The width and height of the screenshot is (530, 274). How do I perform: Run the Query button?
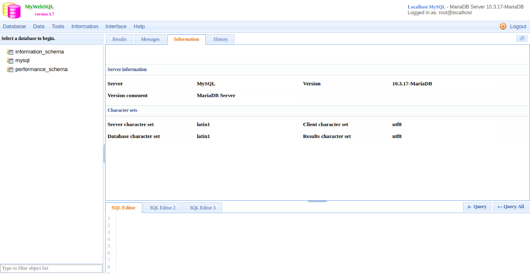(477, 207)
